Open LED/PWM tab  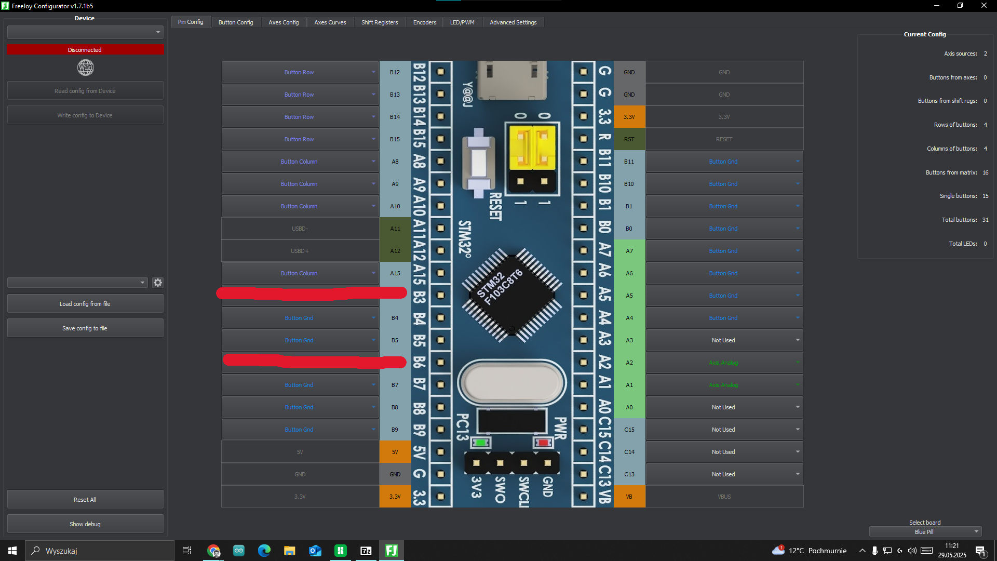coord(462,22)
